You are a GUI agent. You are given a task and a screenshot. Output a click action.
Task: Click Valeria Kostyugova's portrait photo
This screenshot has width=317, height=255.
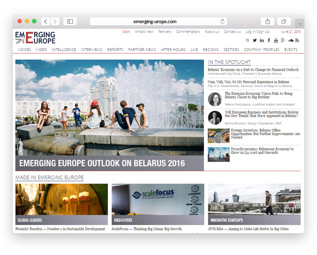215,99
